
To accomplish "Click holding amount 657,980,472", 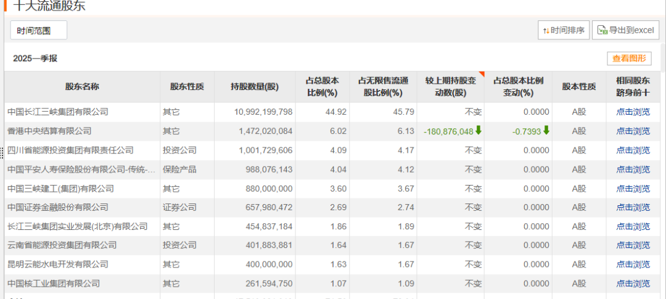I will click(269, 207).
